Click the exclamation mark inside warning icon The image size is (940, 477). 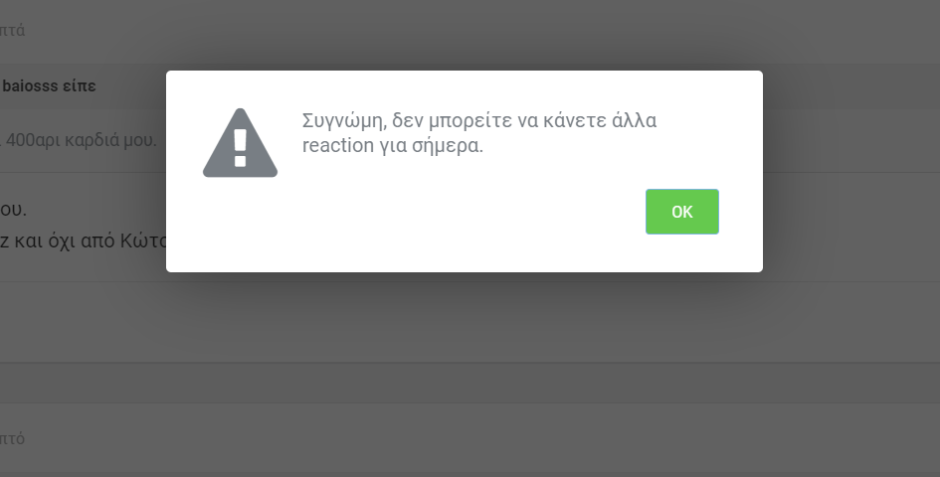pyautogui.click(x=241, y=148)
